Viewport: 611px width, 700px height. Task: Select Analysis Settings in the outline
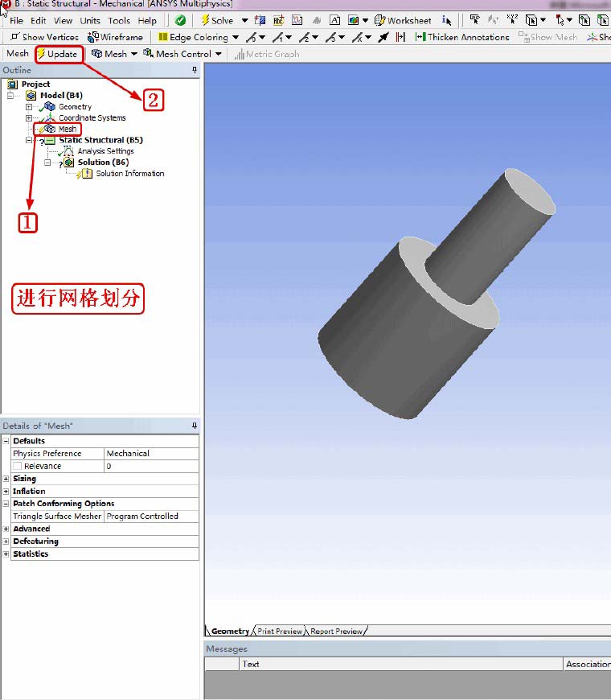pyautogui.click(x=105, y=151)
